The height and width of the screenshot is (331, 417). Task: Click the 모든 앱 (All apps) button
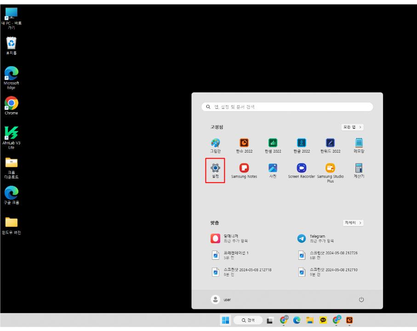(x=352, y=127)
